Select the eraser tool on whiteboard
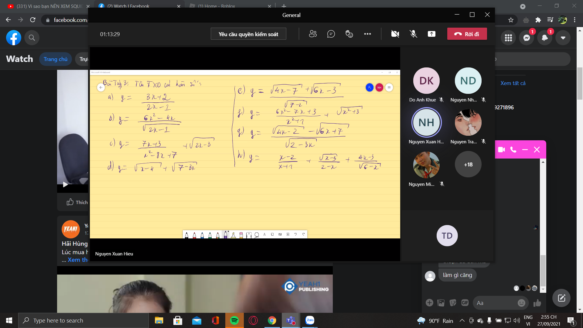Viewport: 583px width, 328px height. pos(241,235)
